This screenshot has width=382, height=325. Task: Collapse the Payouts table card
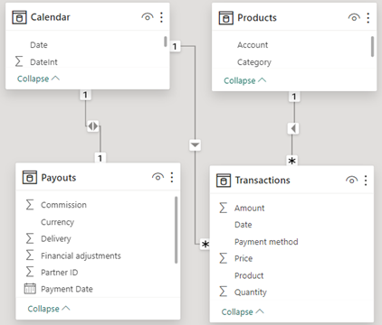(49, 309)
